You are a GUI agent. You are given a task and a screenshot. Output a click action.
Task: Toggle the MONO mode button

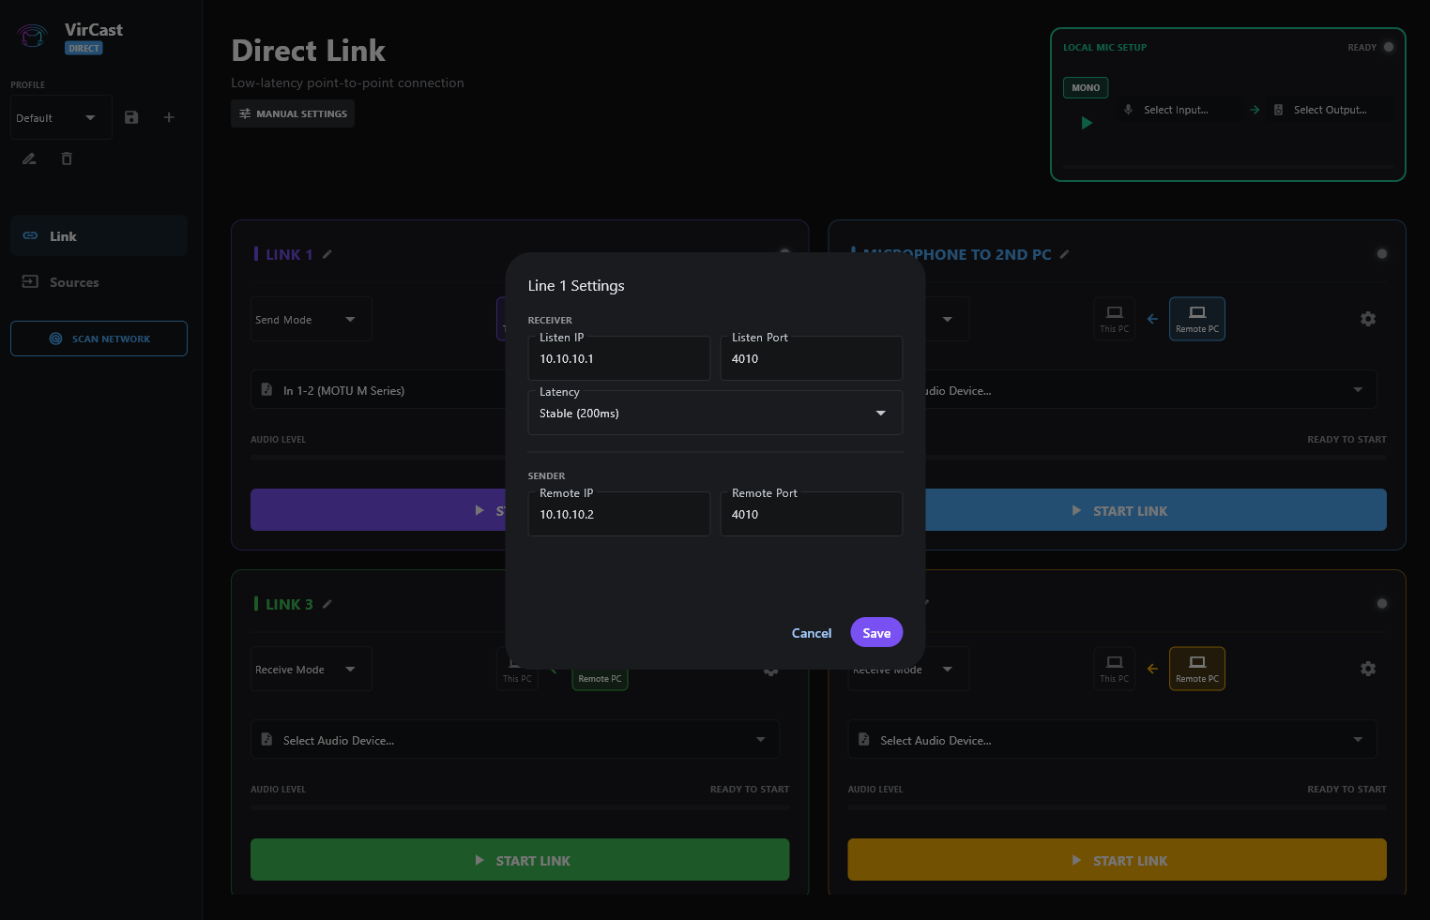tap(1086, 87)
